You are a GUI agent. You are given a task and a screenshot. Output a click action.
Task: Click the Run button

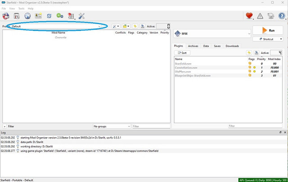click(x=268, y=30)
